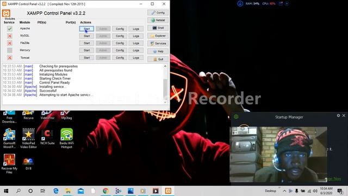Toggle MySQL service install checkbox
This screenshot has height=196, width=348.
(10, 36)
